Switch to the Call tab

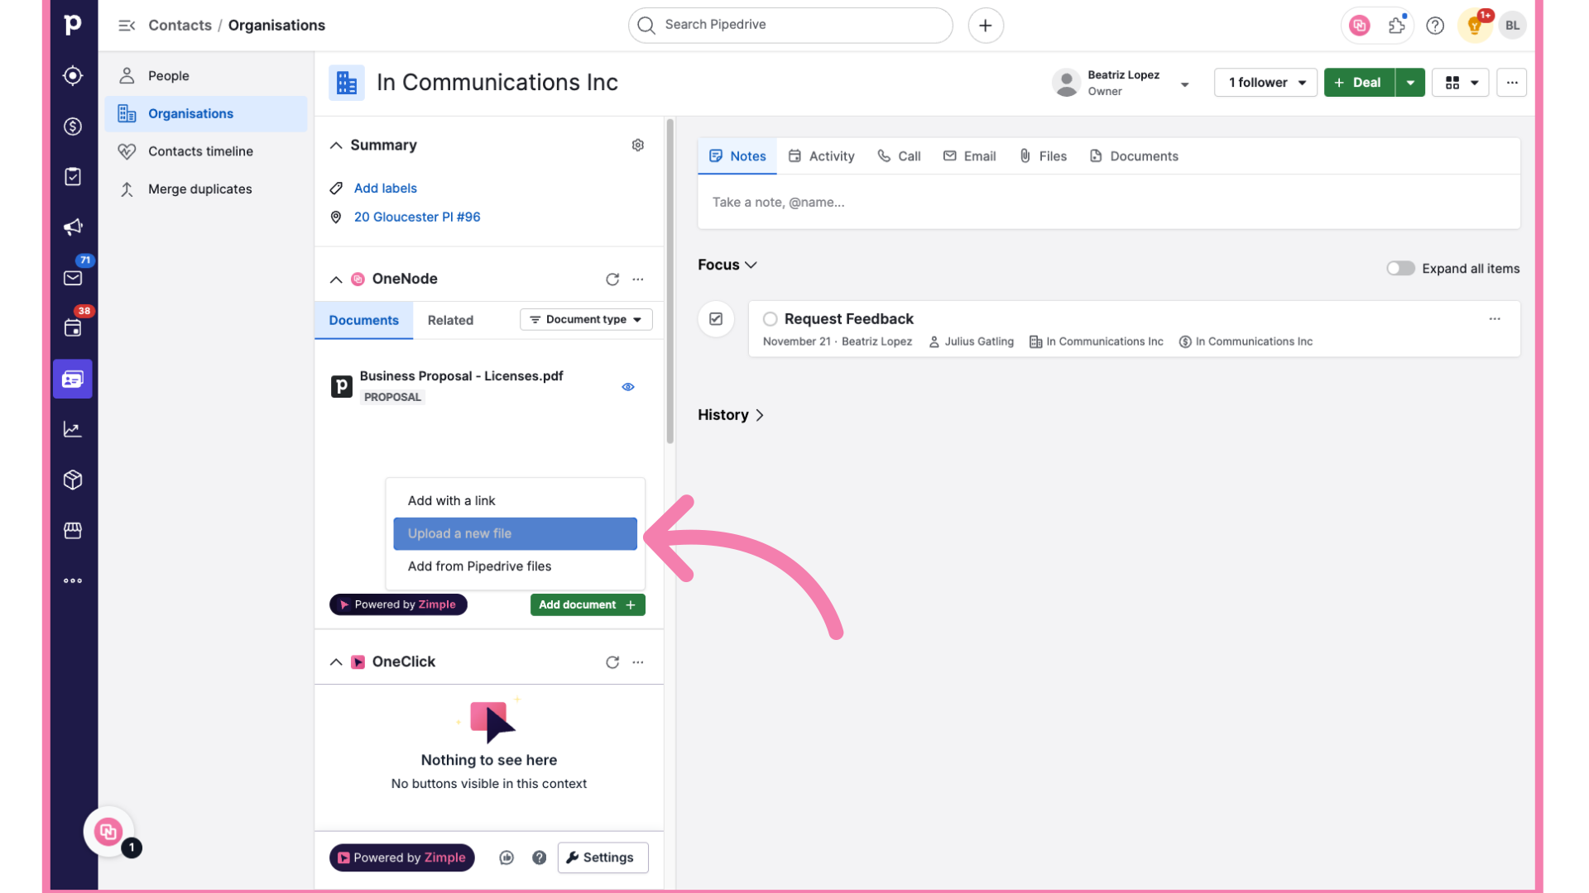pyautogui.click(x=899, y=156)
